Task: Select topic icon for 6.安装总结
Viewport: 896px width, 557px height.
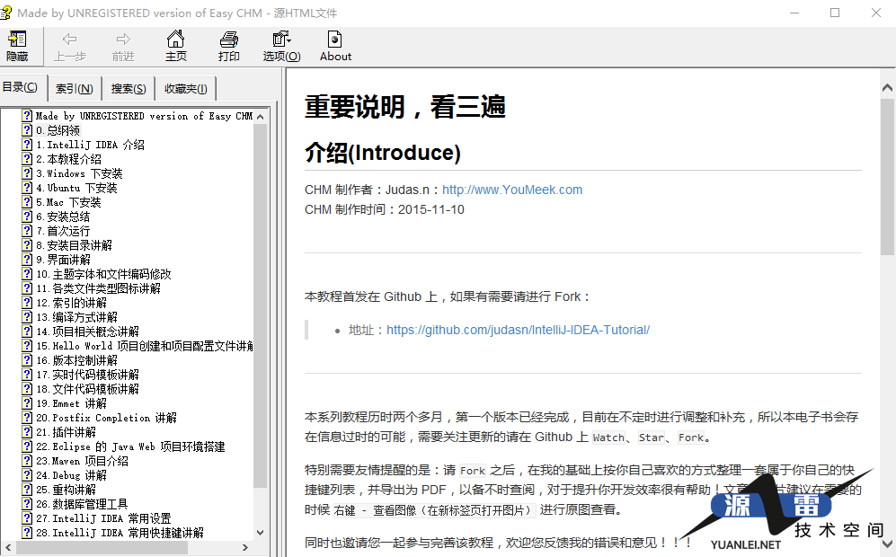Action: tap(27, 217)
